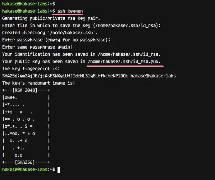215x180 pixels.
Task: Click the hakase@hakase-labs comment after fingerprint
Action: 153,76
